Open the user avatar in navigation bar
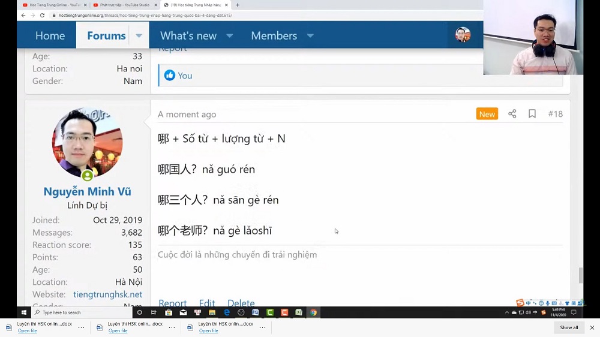Viewport: 600px width, 337px height. click(x=463, y=35)
